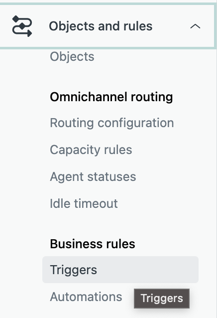
Task: Select Idle timeout option
Action: [x=84, y=203]
